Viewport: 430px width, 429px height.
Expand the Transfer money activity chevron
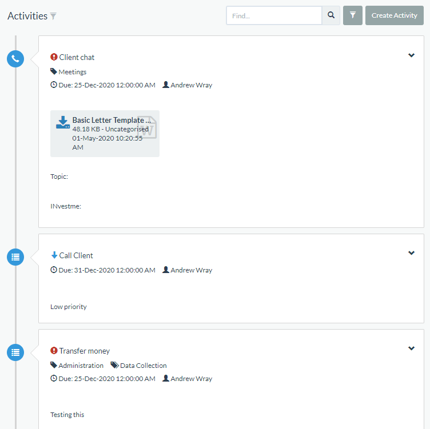pyautogui.click(x=411, y=348)
